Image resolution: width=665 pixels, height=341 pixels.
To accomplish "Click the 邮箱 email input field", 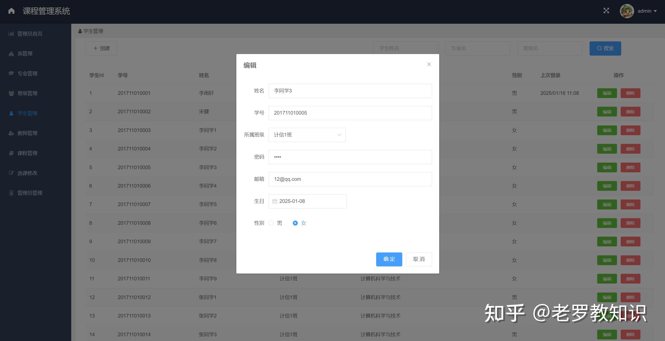I will point(350,179).
